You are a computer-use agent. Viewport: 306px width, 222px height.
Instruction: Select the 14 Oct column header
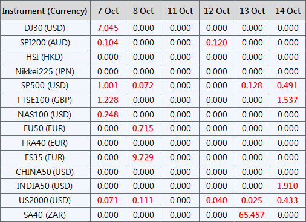pos(288,11)
